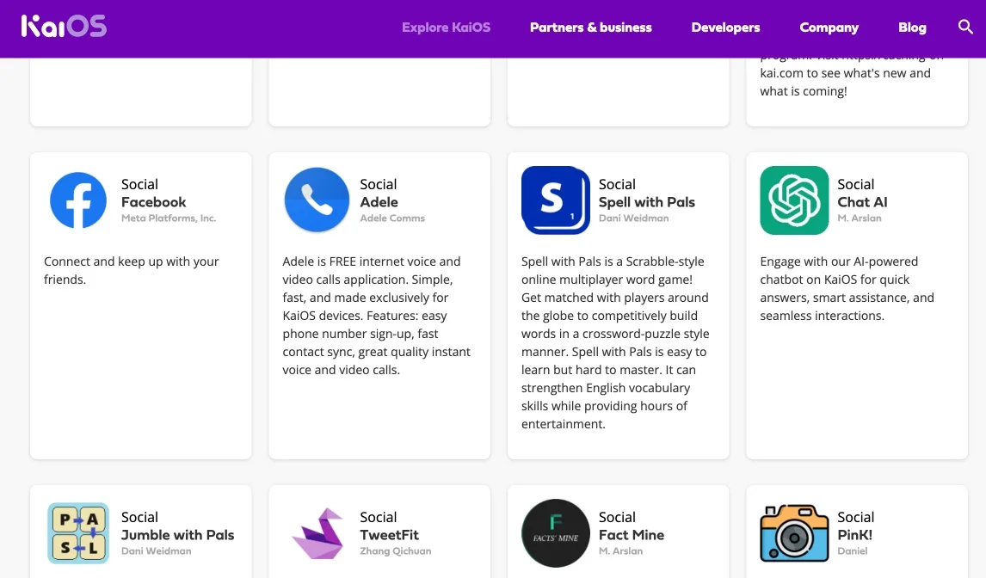
Task: Click the TweetFit purple bird icon
Action: (317, 533)
